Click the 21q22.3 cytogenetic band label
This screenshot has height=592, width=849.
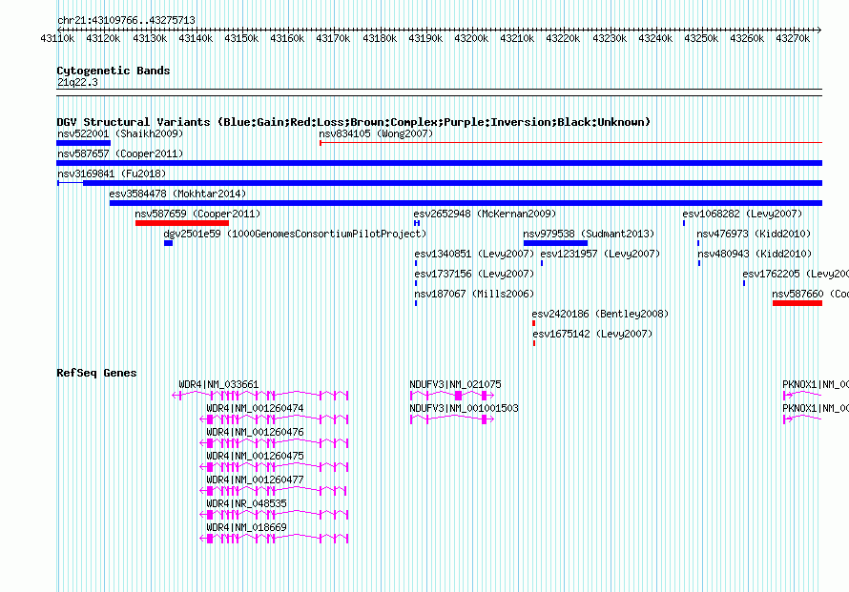77,82
